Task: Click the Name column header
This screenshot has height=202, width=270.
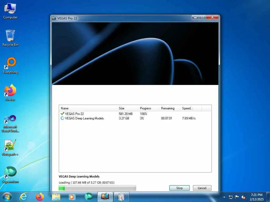Action: tap(88, 108)
